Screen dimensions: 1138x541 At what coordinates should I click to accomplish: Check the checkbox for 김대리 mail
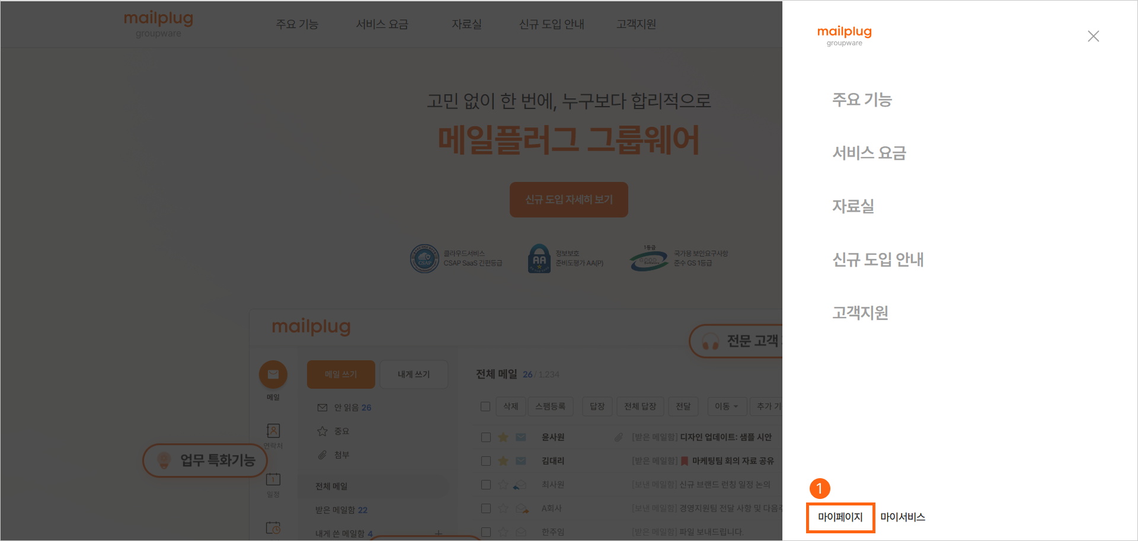click(486, 461)
